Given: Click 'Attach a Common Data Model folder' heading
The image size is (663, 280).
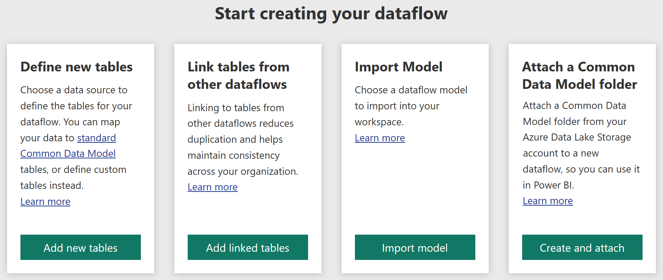Looking at the screenshot, I should pos(579,75).
